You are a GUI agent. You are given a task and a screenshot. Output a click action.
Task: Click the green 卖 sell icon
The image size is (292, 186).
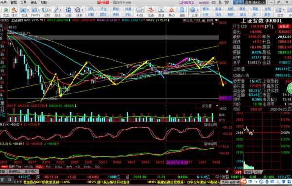click(6, 10)
